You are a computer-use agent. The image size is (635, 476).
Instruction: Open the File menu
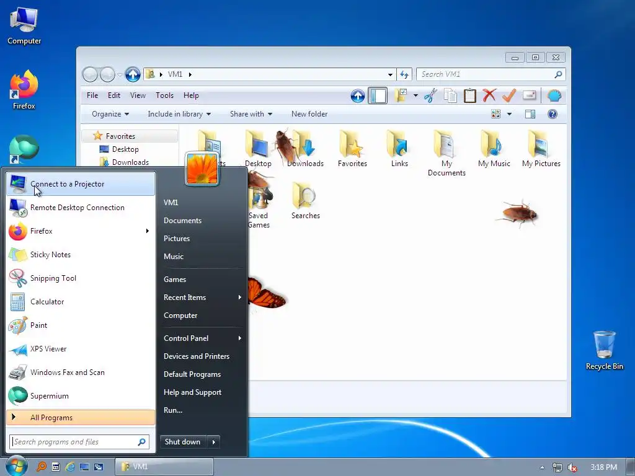(x=92, y=95)
